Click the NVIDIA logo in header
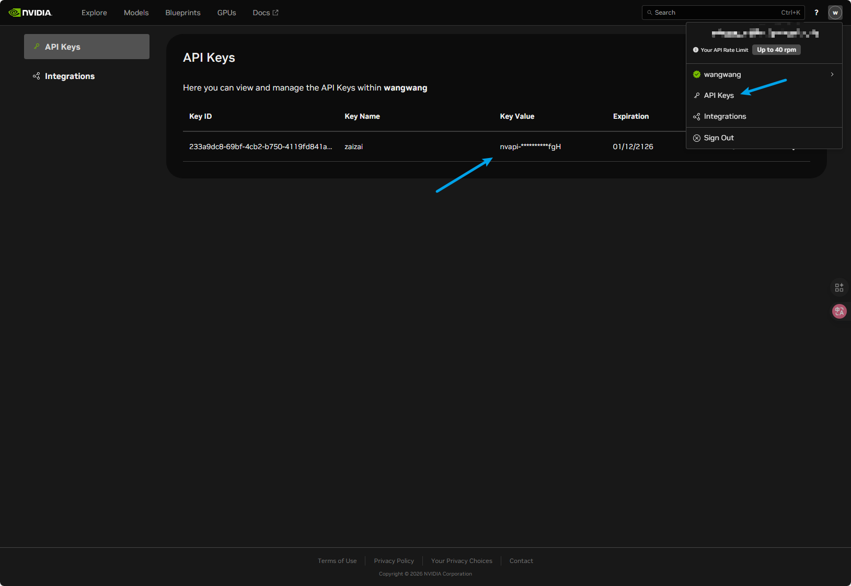Image resolution: width=851 pixels, height=586 pixels. [x=30, y=13]
